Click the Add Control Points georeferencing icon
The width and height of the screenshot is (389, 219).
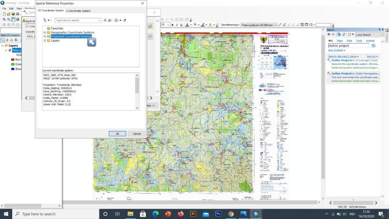(x=280, y=25)
